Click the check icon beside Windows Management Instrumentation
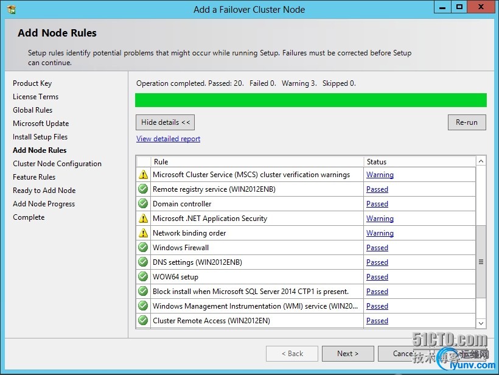Viewport: 499px width, 375px height. coord(143,306)
